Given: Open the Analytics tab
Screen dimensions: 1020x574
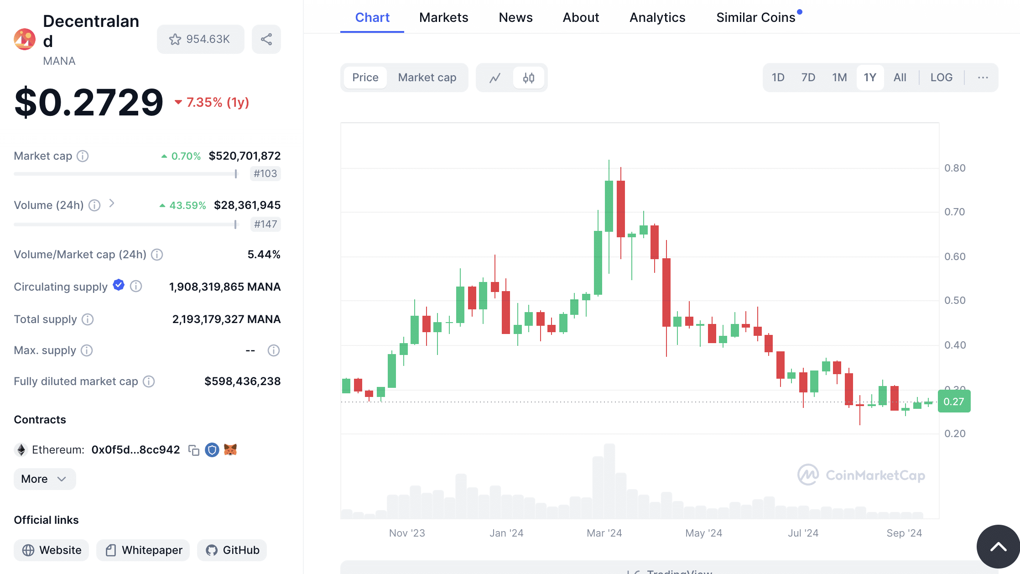Looking at the screenshot, I should coord(657,17).
